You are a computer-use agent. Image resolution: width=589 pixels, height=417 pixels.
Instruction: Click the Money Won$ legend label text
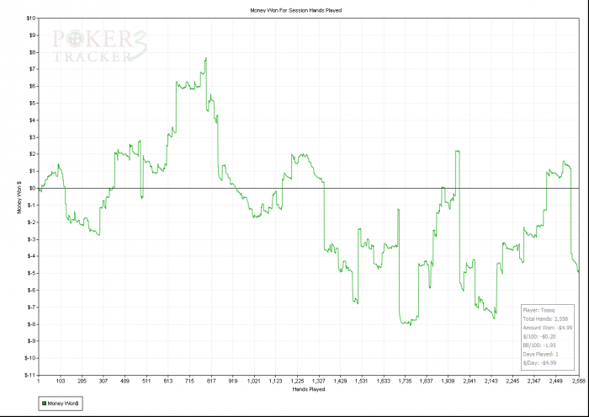(x=63, y=403)
